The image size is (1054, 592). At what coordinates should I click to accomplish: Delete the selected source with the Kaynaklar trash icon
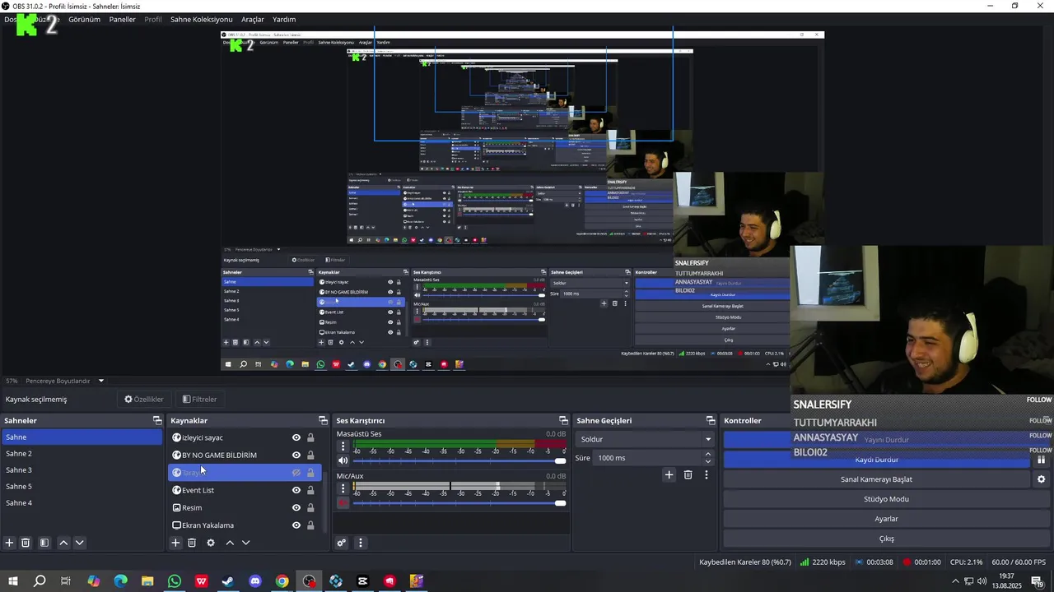192,543
